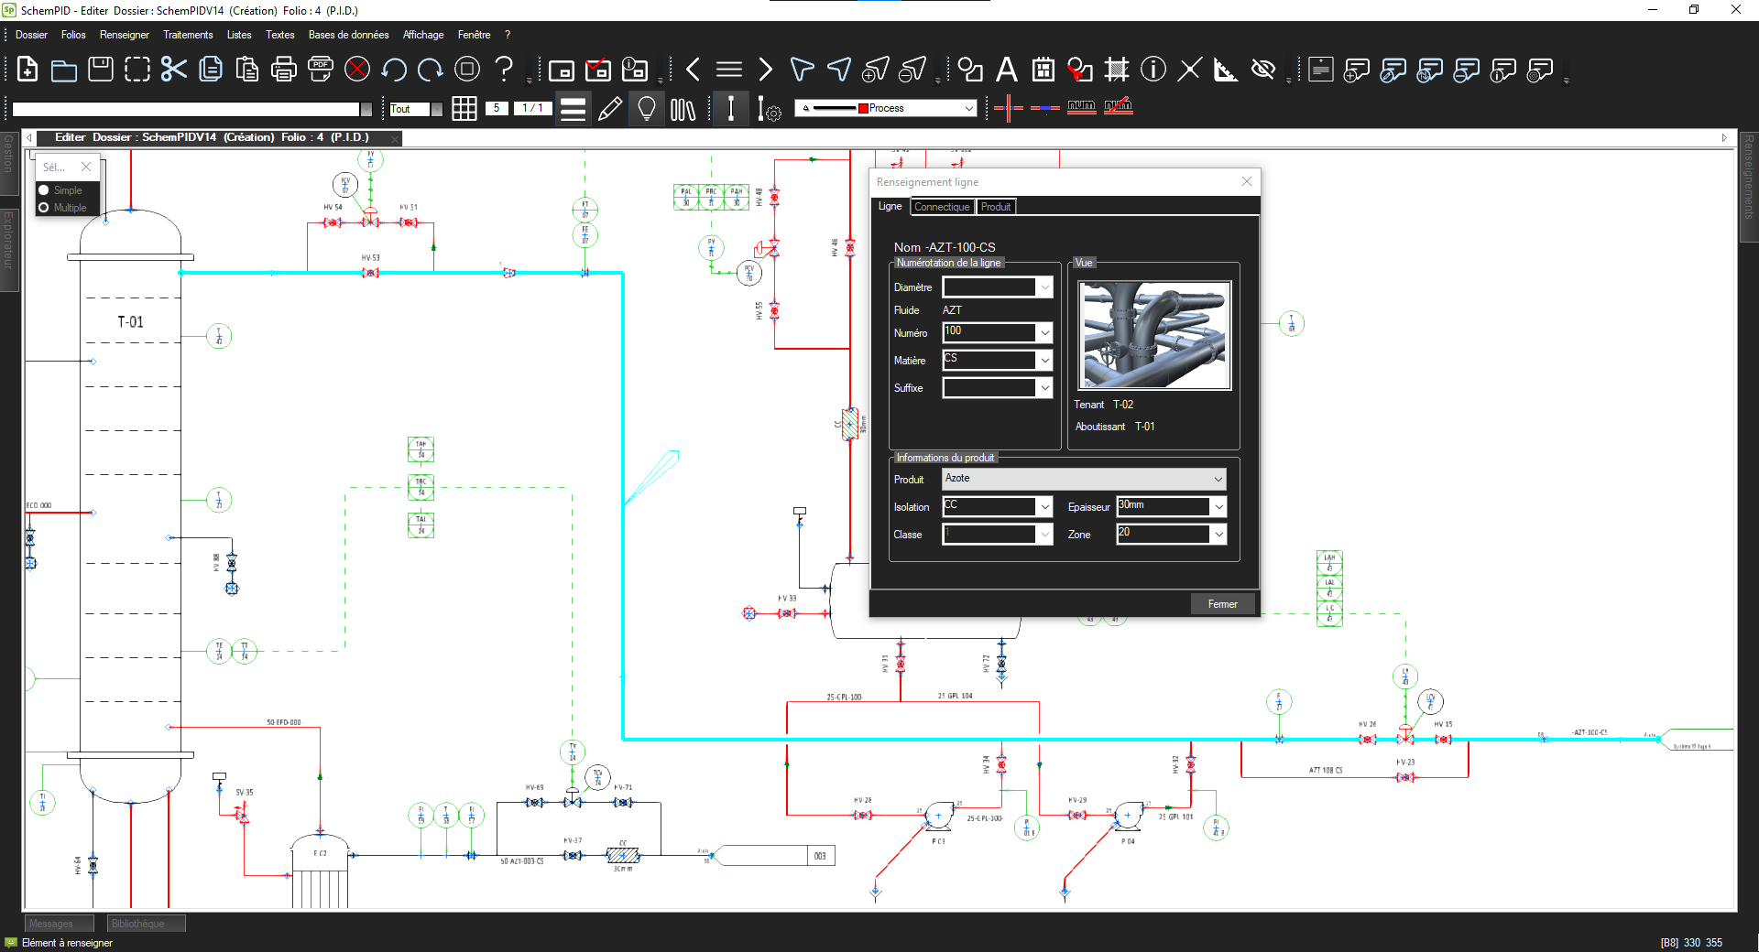Print the folio with the printer icon
1759x952 pixels.
click(x=284, y=69)
